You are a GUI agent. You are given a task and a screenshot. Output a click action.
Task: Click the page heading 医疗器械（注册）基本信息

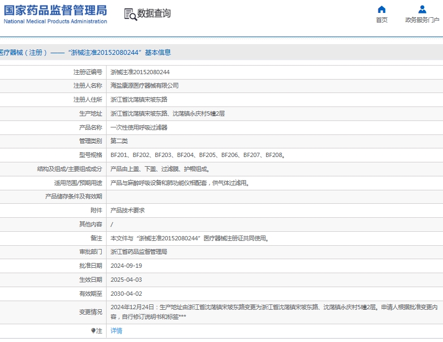pos(85,53)
